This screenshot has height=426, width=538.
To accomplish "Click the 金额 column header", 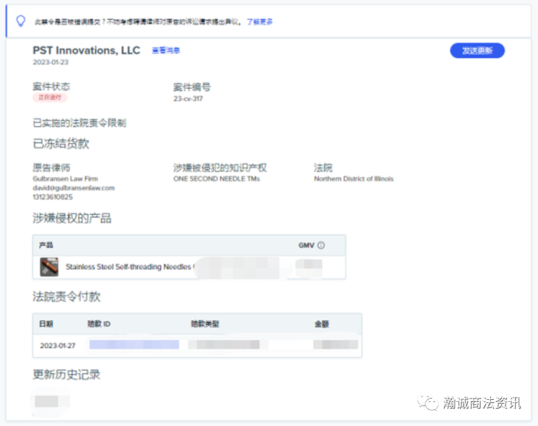I will click(x=322, y=324).
